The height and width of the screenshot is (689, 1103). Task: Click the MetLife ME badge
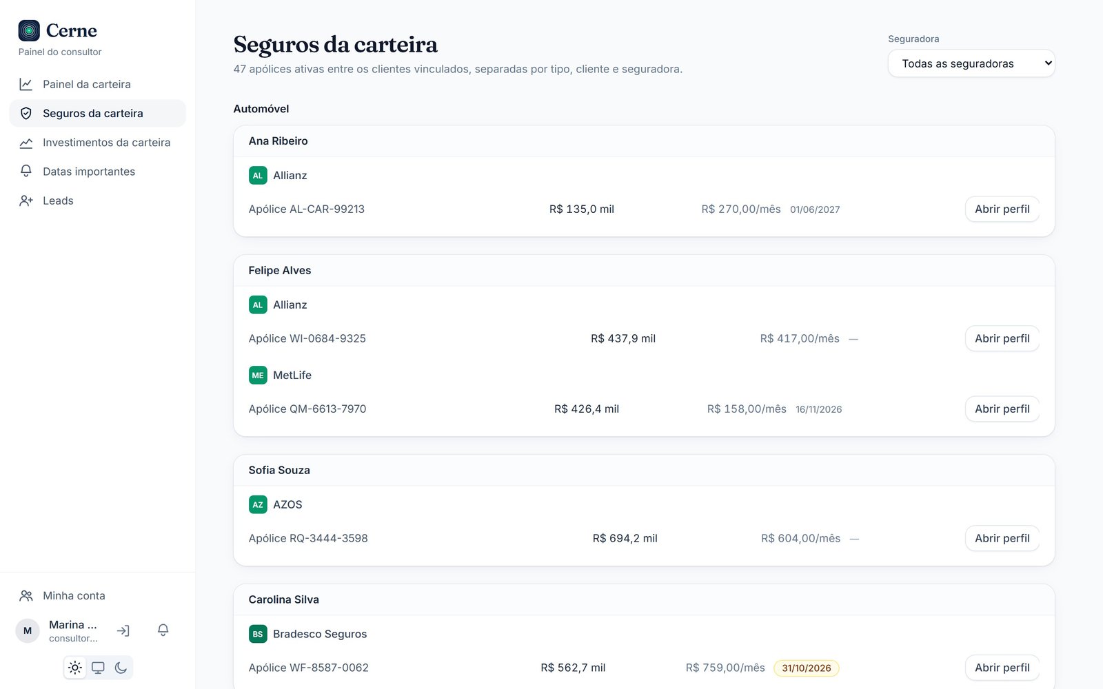click(258, 375)
